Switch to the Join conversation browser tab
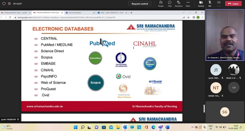The height and width of the screenshot is (131, 245). [81, 13]
